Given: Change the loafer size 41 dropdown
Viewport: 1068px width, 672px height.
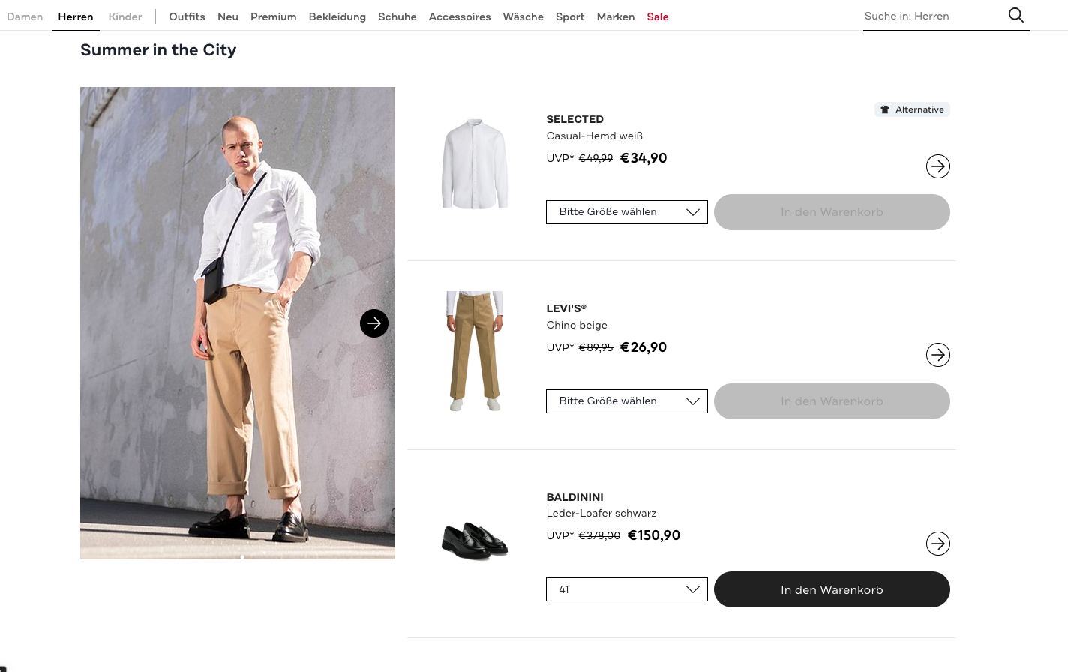Looking at the screenshot, I should [x=626, y=589].
